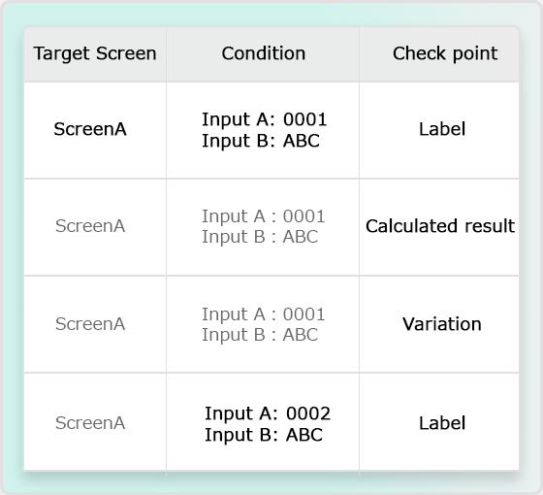This screenshot has width=543, height=495.
Task: Click the text 'Input B: ABC' in first row
Action: (261, 141)
